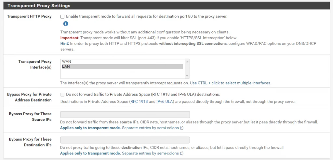Select WAN in the Transparent Proxy Interface list
This screenshot has width=333, height=160.
coord(122,61)
